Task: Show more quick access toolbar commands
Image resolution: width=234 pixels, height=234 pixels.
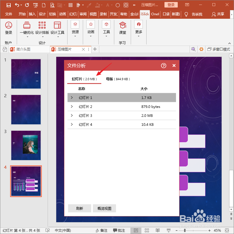Action: [x=134, y=5]
